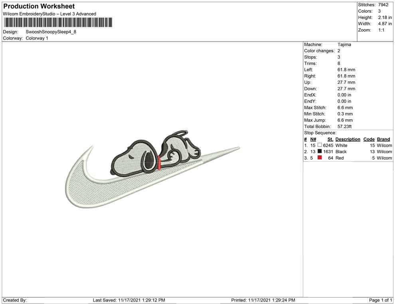Click the 'White' description in stop sequence
The width and height of the screenshot is (395, 304).
click(x=342, y=145)
